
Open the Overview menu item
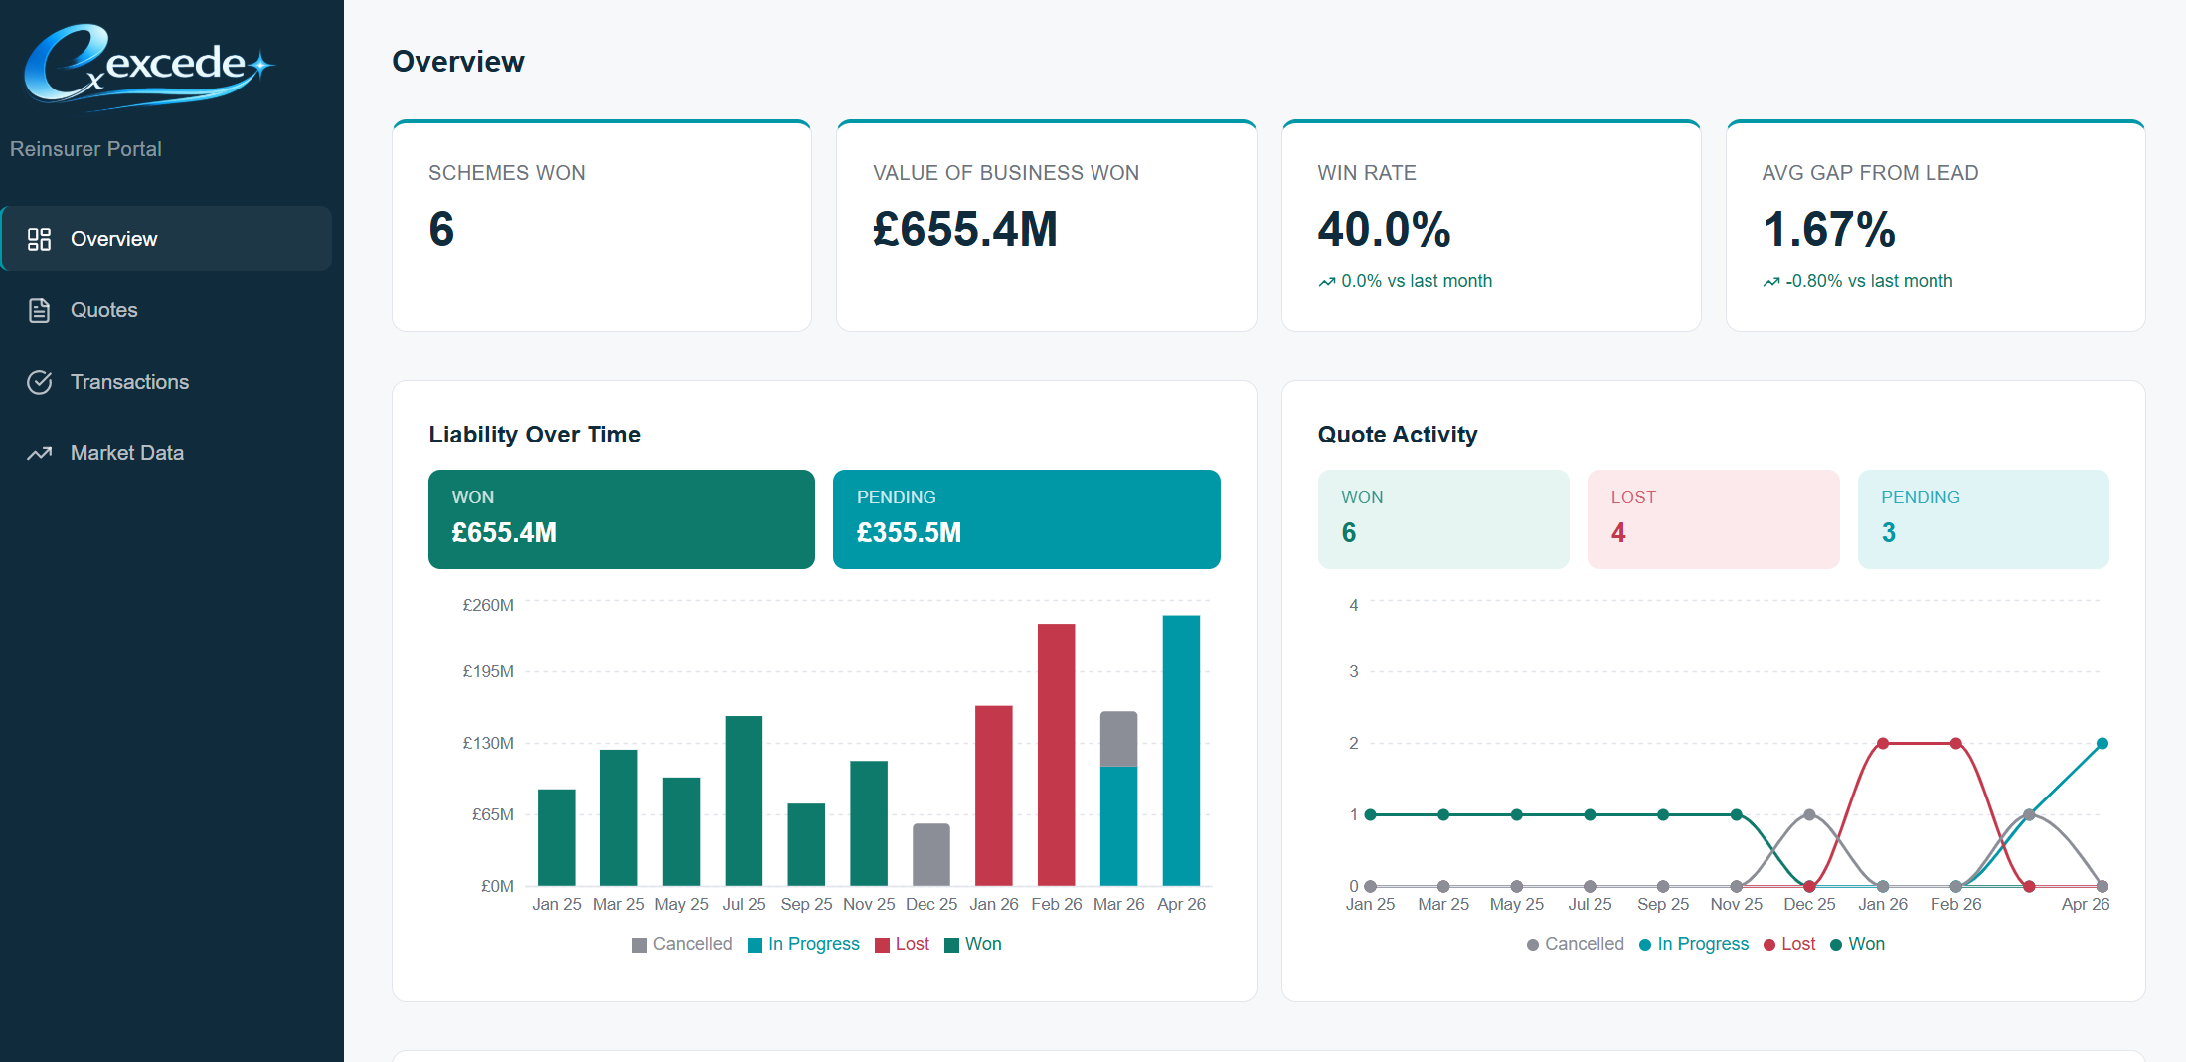[x=167, y=239]
